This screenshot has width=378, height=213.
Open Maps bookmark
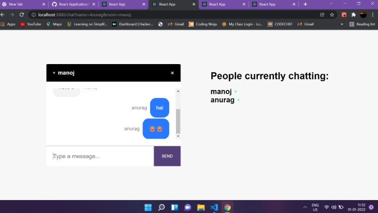(x=54, y=24)
